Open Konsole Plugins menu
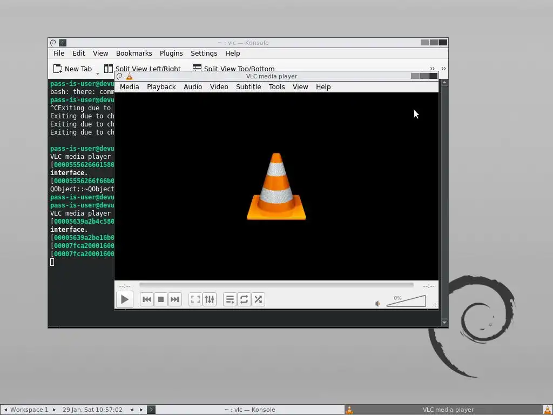The height and width of the screenshot is (415, 553). tap(171, 53)
